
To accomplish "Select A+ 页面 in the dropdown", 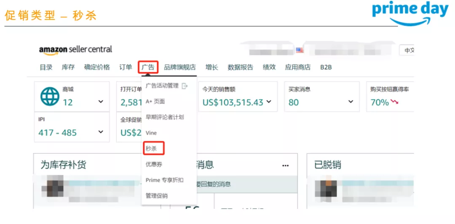I will pos(155,102).
